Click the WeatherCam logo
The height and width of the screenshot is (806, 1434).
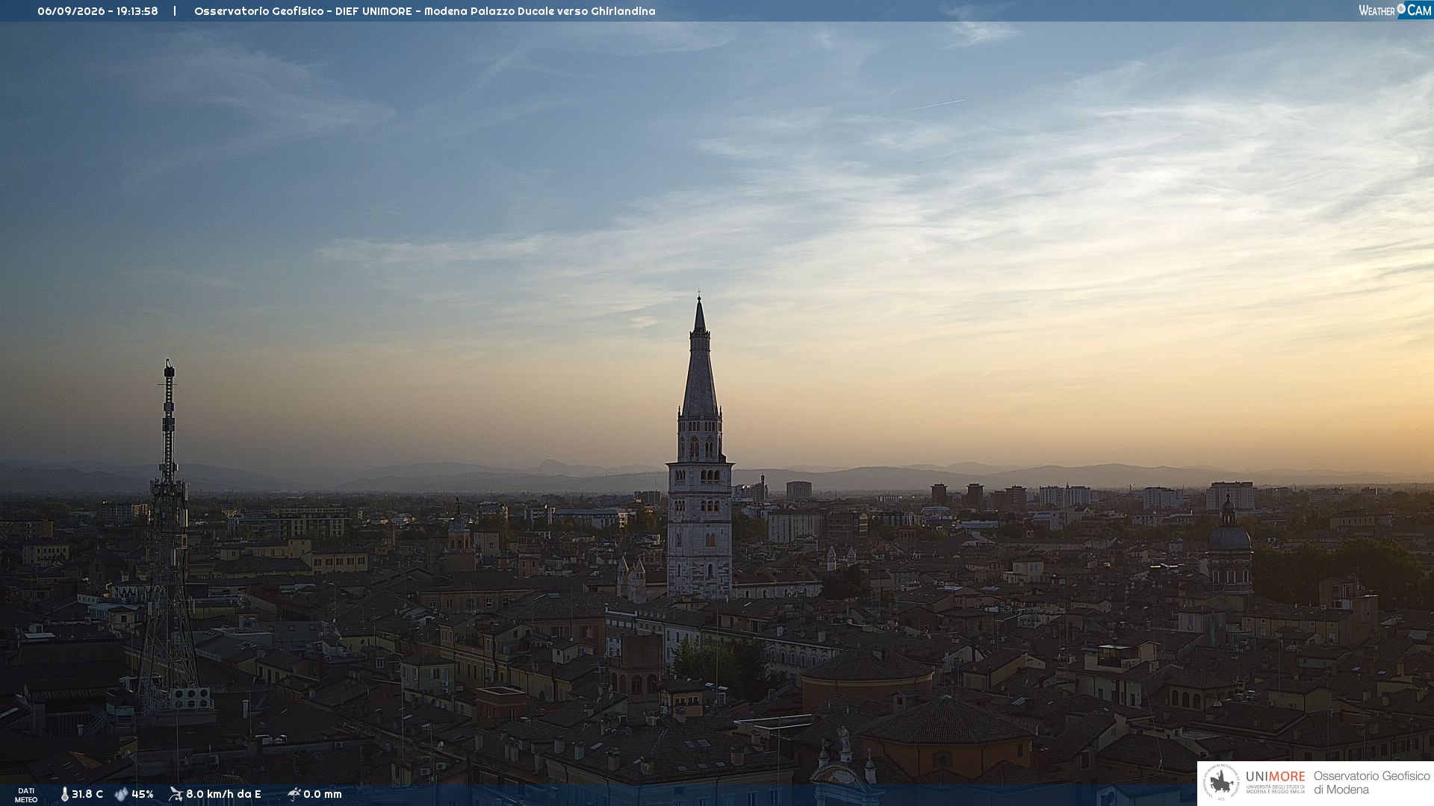click(1394, 10)
